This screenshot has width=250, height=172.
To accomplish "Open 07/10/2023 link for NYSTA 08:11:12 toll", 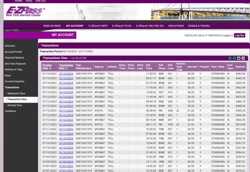I will (66, 124).
